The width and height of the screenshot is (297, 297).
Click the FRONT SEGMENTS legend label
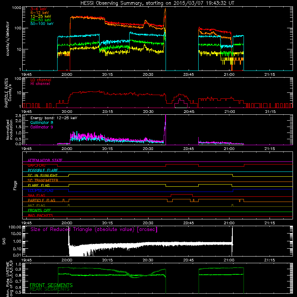tap(51, 285)
